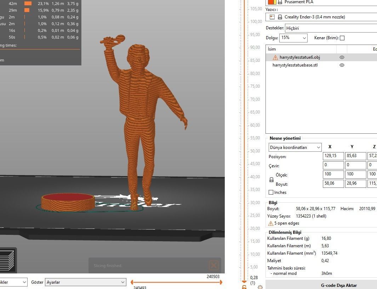The height and width of the screenshot is (289, 377).
Task: Select harrystylesstatuebase.stl in the object list
Action: pos(295,65)
